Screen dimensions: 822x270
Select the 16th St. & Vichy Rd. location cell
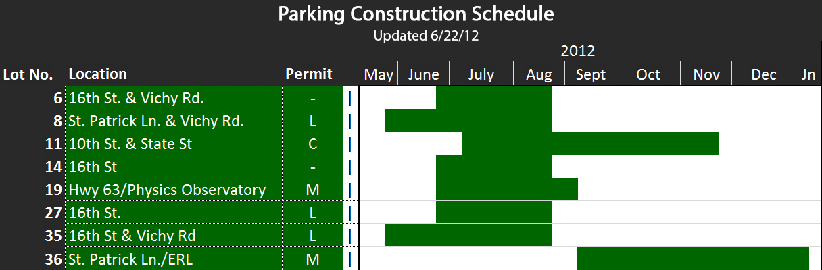[174, 98]
